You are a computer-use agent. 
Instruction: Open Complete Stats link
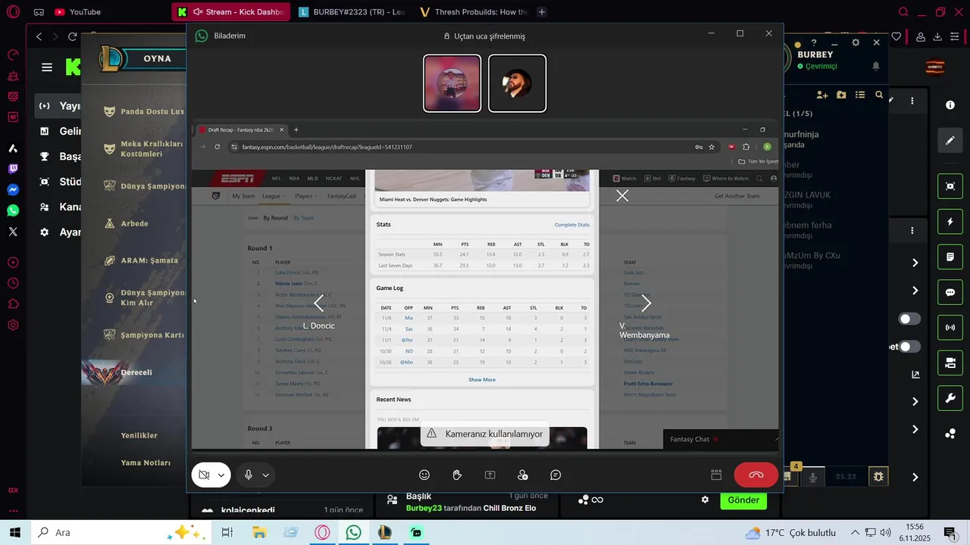point(572,225)
